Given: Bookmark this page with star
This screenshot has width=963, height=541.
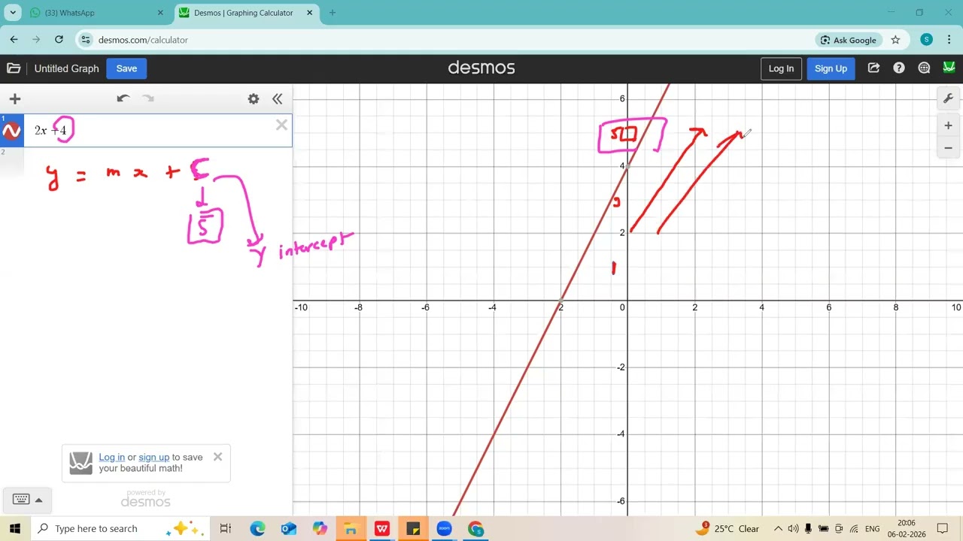Looking at the screenshot, I should tap(895, 40).
